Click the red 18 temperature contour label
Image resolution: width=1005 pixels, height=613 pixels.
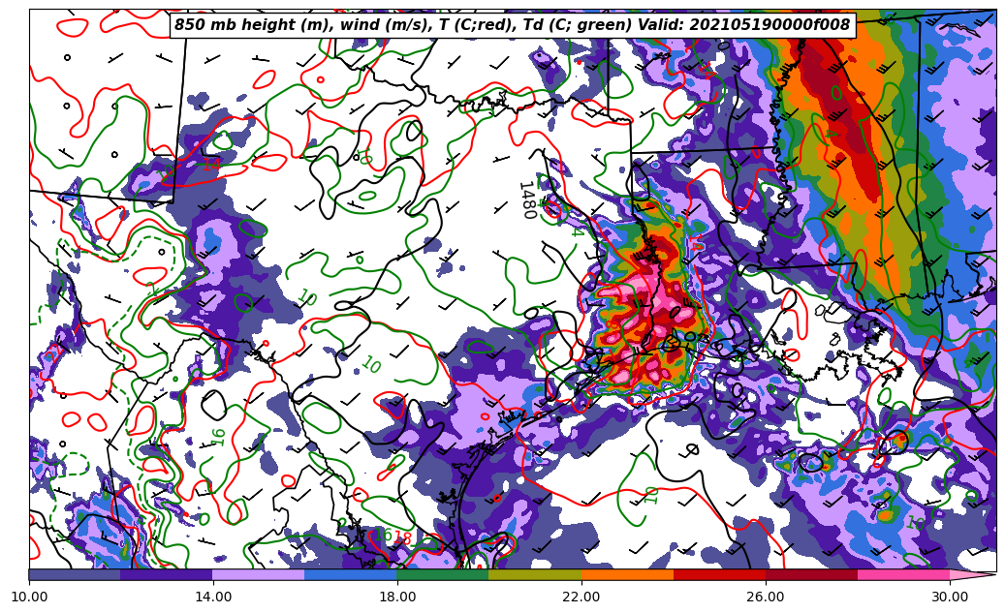[x=403, y=538]
